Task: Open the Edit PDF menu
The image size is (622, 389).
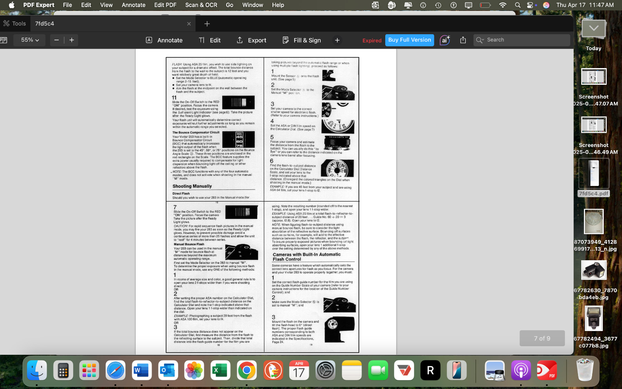Action: pyautogui.click(x=165, y=5)
